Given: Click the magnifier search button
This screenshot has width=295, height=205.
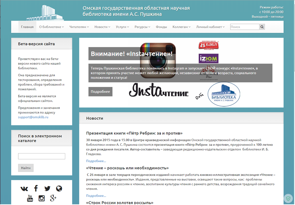Looking at the screenshot, I should [x=262, y=27].
